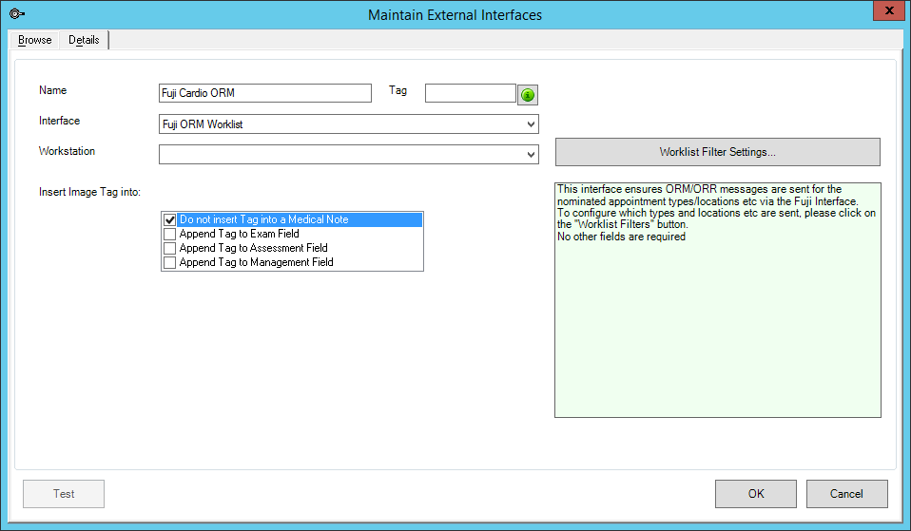Click the green Tag info icon

(x=528, y=95)
